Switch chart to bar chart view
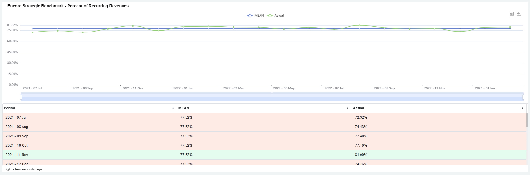The width and height of the screenshot is (530, 175). click(x=512, y=14)
